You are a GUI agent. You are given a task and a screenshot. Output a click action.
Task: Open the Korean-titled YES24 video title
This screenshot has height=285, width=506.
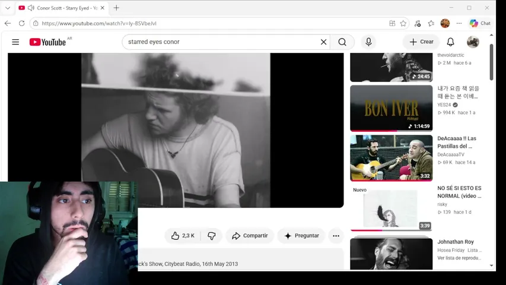[458, 93]
